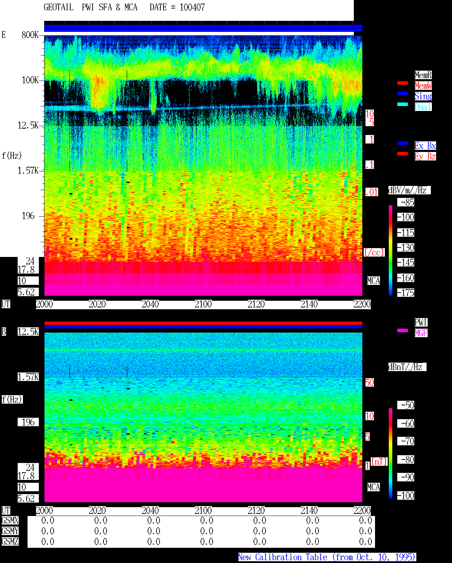Screen dimensions: 452x563
Task: Click the upper MCA label beside the E panel
Action: pos(373,281)
